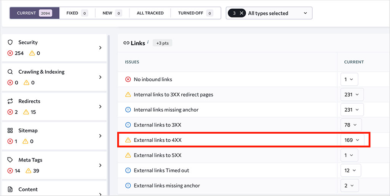Expand the Redirects category chevron
The image size is (390, 196).
(x=100, y=106)
